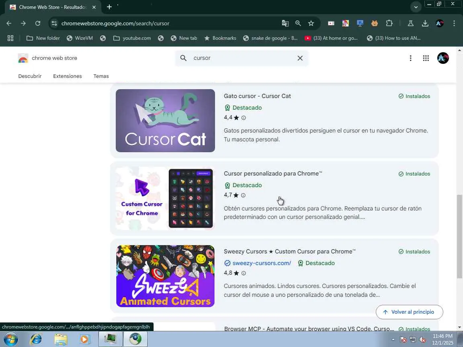The height and width of the screenshot is (347, 463).
Task: Open Cursor personalizado para Chrome title
Action: (x=273, y=173)
